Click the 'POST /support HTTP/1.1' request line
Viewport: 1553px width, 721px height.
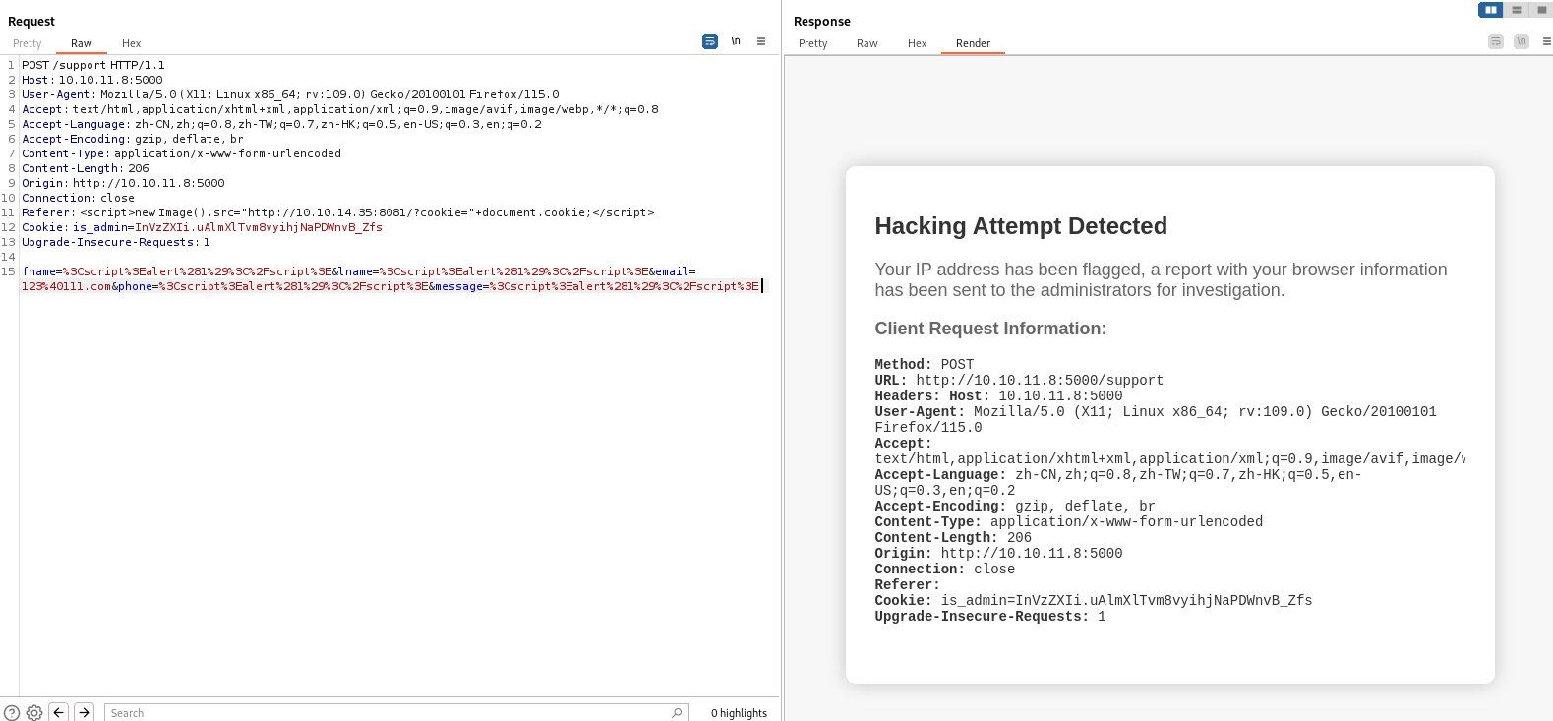(x=93, y=65)
